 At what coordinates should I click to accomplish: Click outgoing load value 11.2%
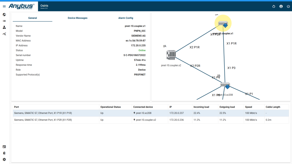coord(223,120)
